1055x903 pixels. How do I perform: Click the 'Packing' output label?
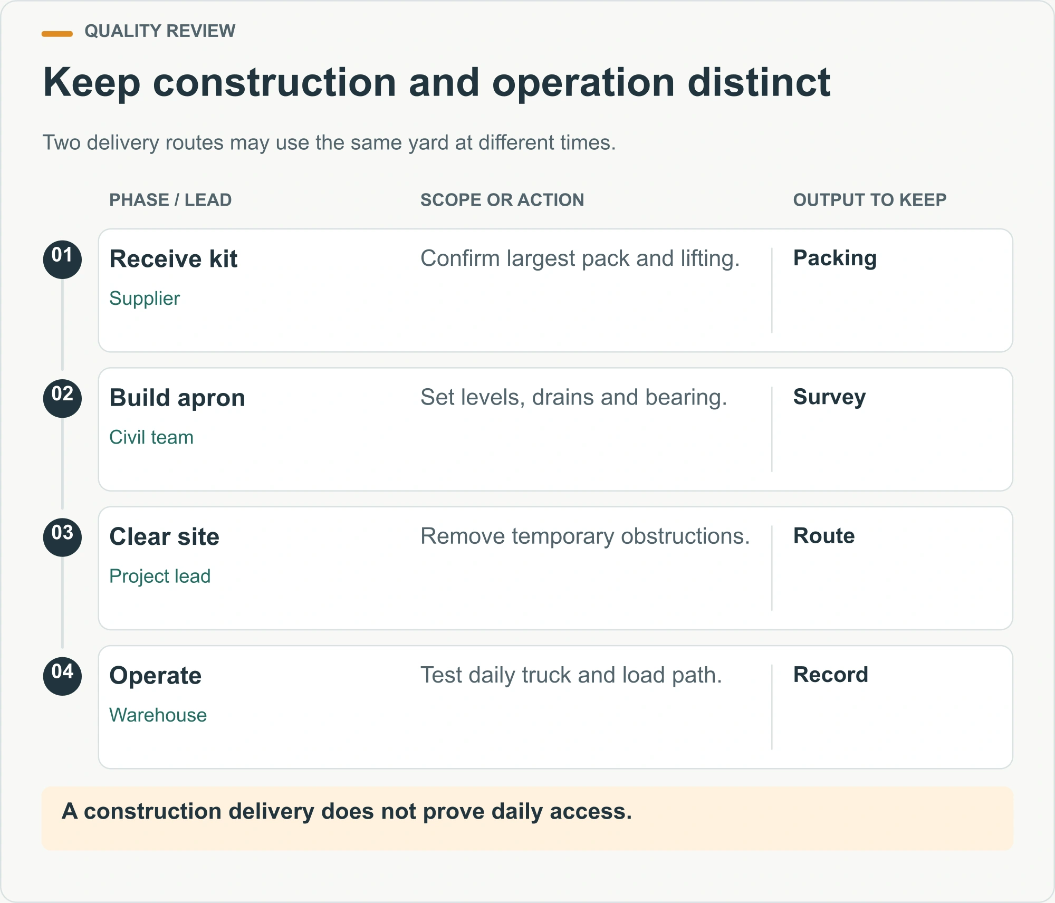pyautogui.click(x=835, y=259)
